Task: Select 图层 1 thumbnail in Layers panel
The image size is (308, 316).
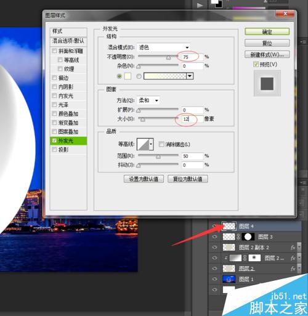Action: click(x=229, y=279)
